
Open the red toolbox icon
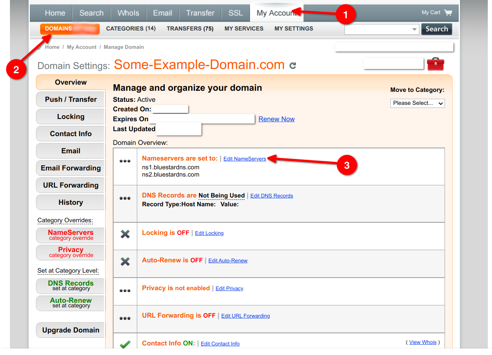point(435,64)
